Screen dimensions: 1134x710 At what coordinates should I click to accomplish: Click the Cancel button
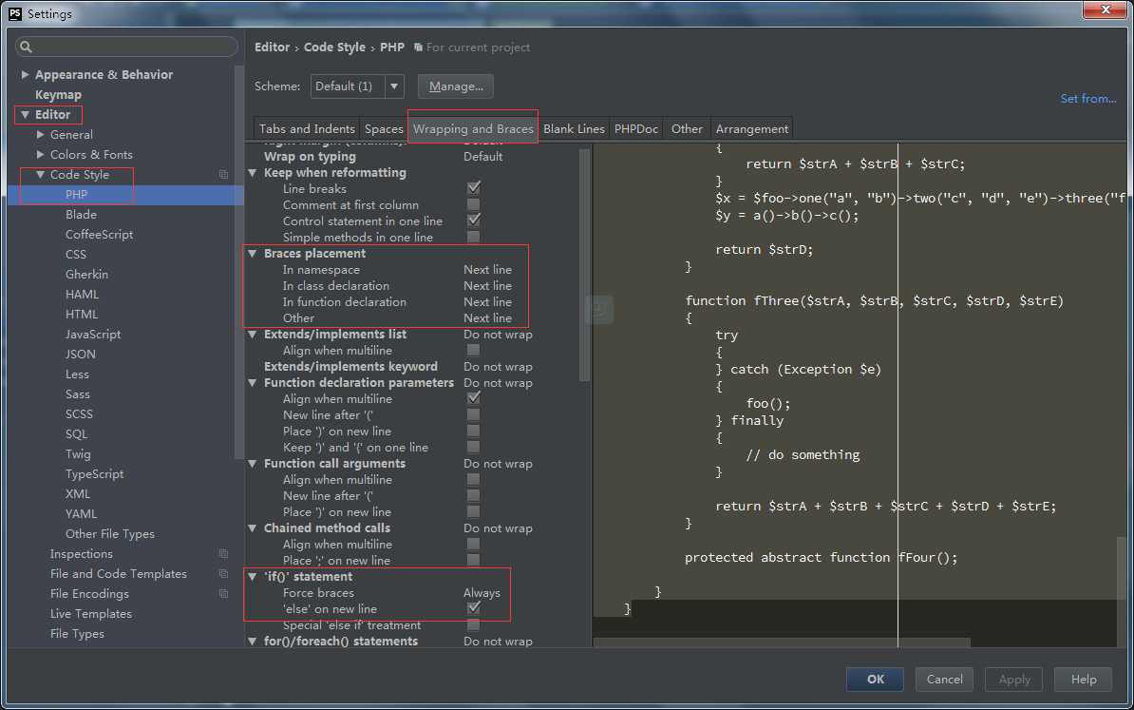(944, 679)
